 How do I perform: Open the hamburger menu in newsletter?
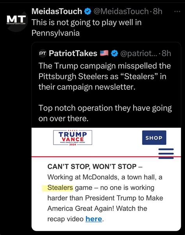[x=166, y=153]
